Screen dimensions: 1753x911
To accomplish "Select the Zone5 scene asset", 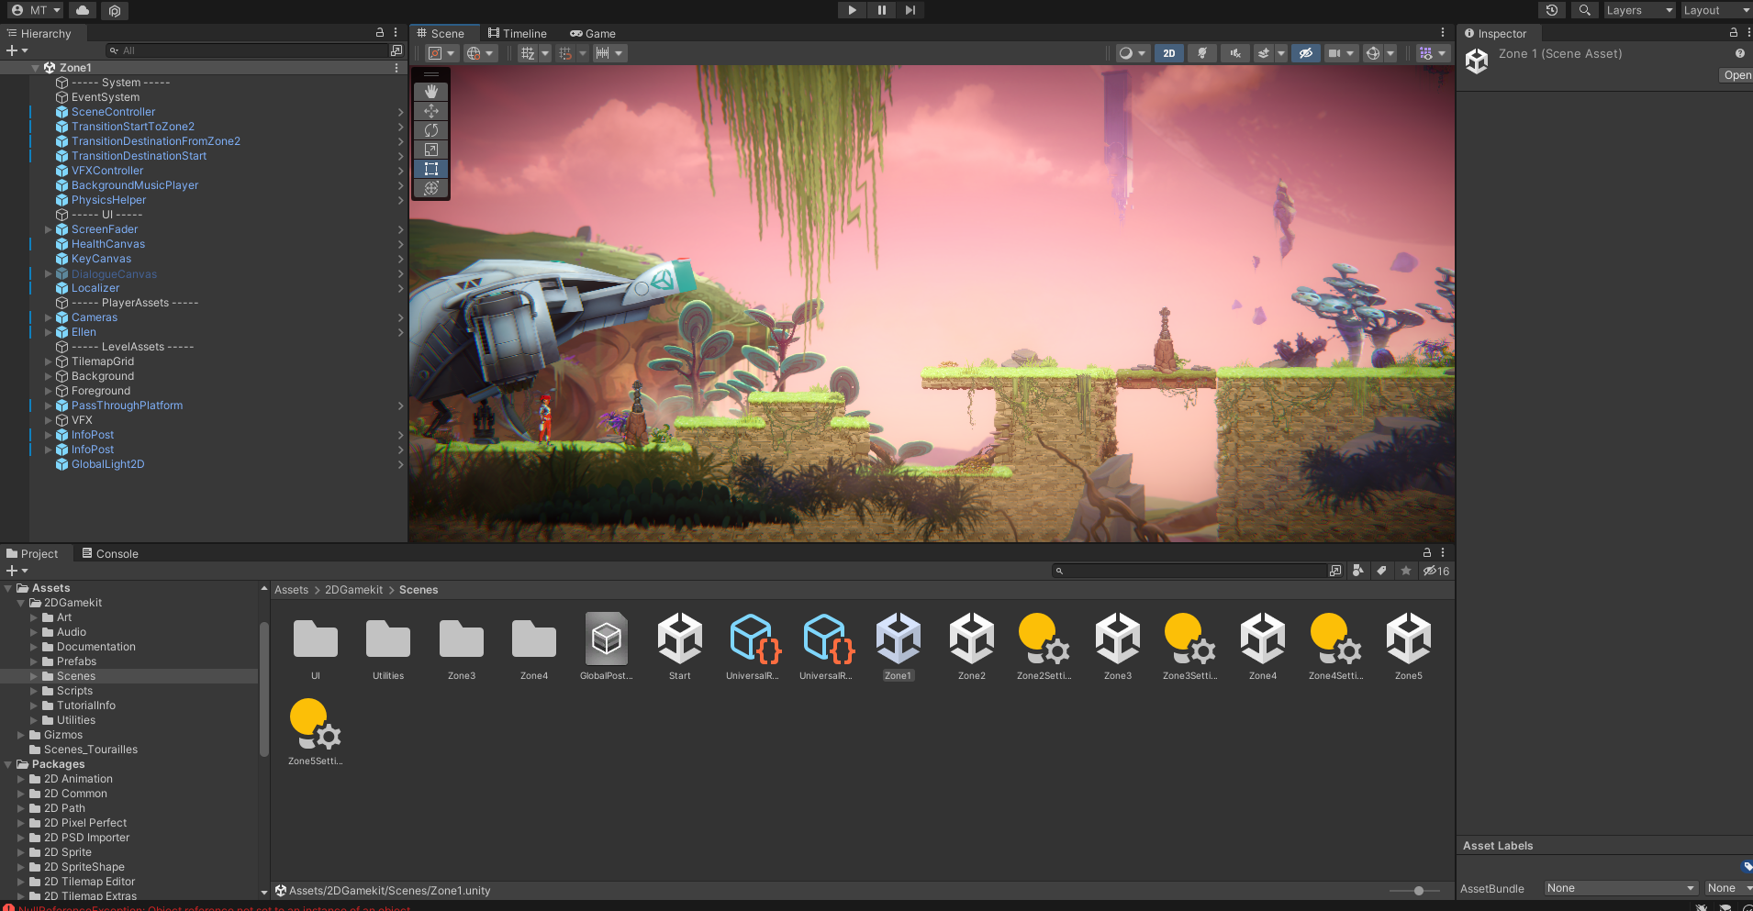I will [1409, 647].
